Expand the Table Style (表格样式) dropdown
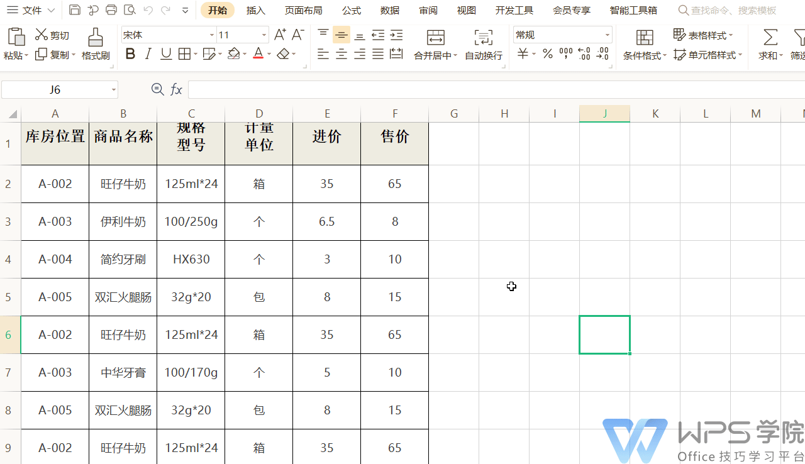The image size is (805, 464). click(x=731, y=35)
